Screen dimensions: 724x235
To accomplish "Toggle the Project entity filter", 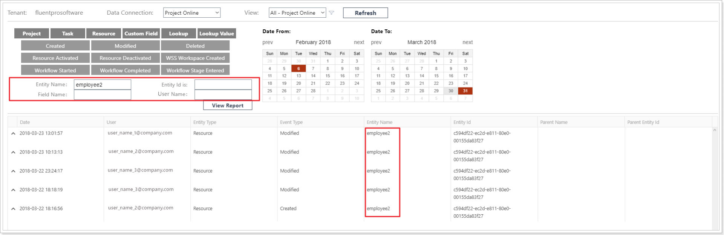I will [32, 33].
